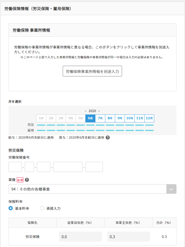Go to next year with » arrow
This screenshot has width=185, height=247.
coord(99,111)
